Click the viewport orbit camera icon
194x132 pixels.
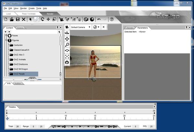coord(67,33)
